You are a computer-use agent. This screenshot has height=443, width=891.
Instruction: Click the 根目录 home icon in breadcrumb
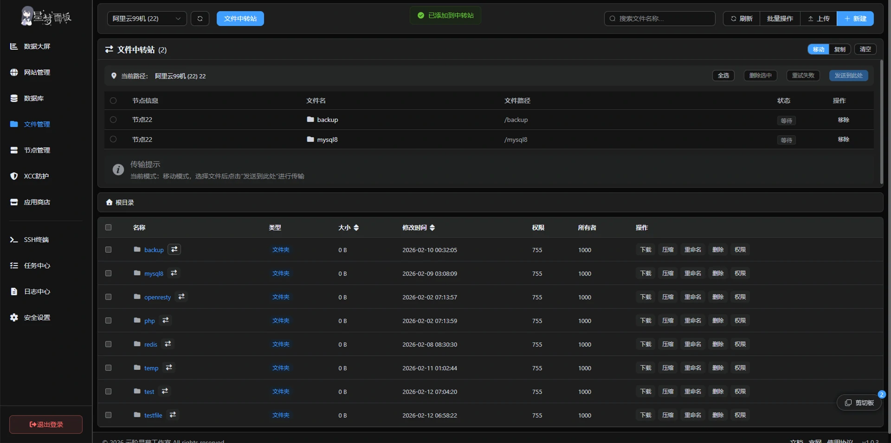tap(110, 203)
